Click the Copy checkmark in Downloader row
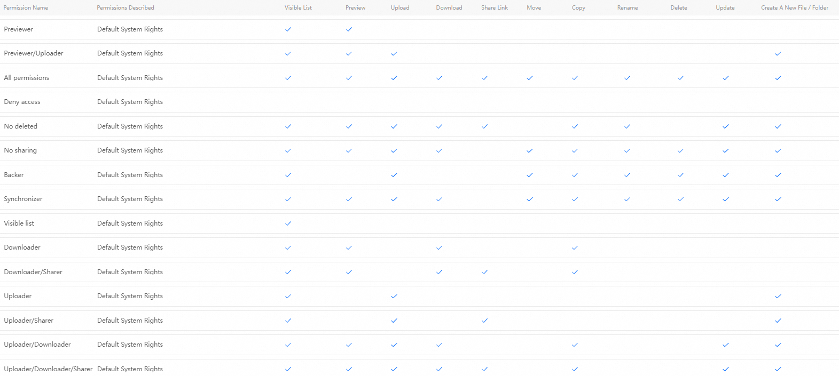 pyautogui.click(x=575, y=248)
